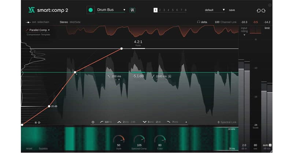Viewport: 293px width, 153px height.
Task: Click the -3.5 gain reduction readout
Action: pos(255,22)
